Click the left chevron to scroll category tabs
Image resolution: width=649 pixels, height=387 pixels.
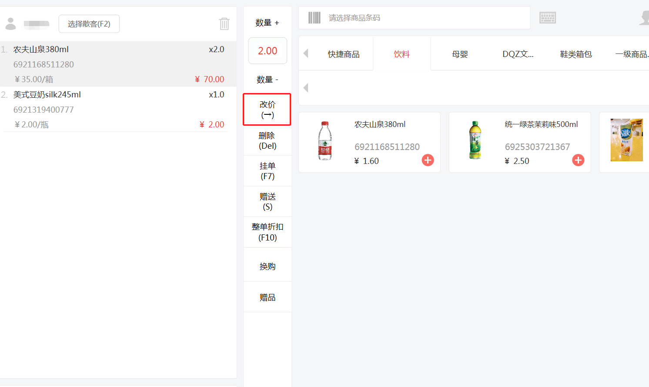coord(305,53)
